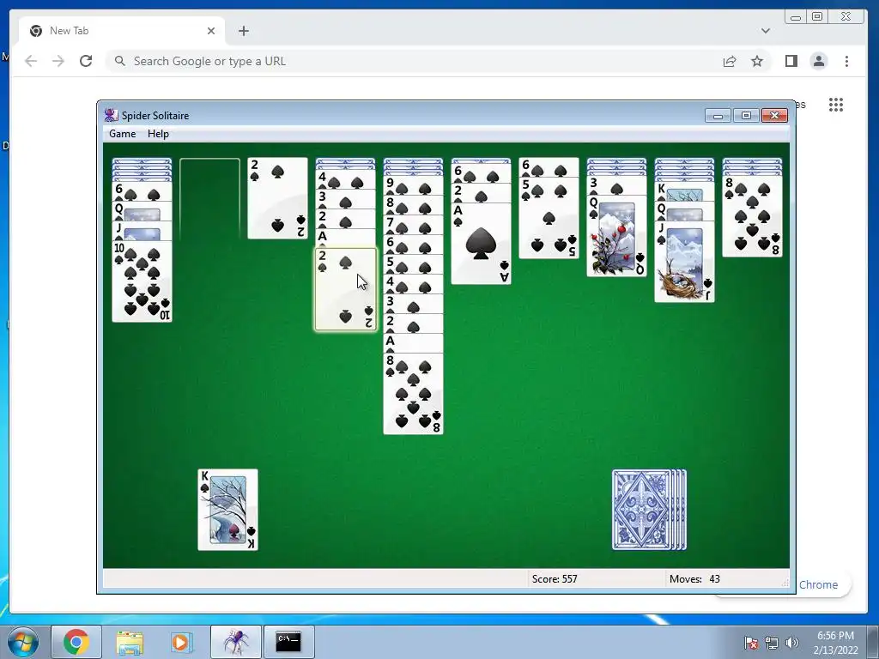
Task: Bookmark this tab with the star icon
Action: (x=757, y=61)
